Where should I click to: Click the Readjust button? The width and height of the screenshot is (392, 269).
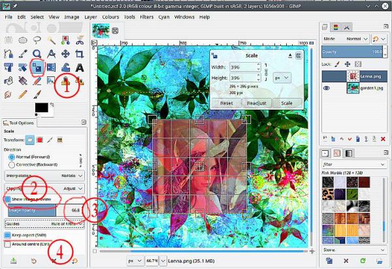point(257,103)
